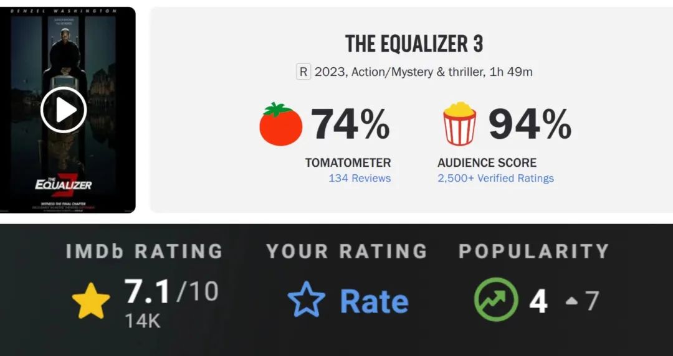Open the 2,500+ Verified Ratings link
Image resolution: width=673 pixels, height=356 pixels.
[x=495, y=179]
